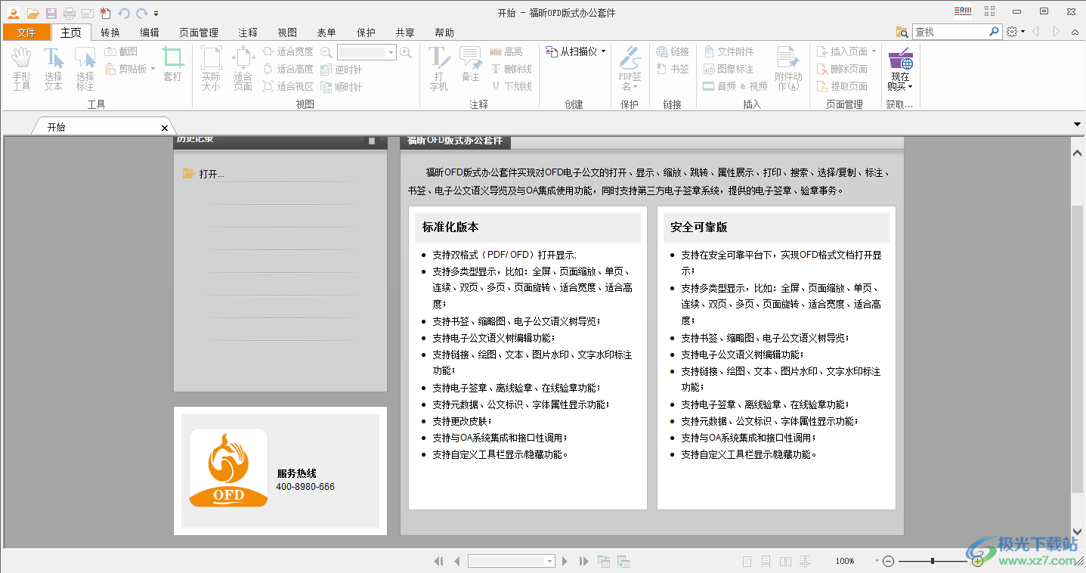Click Extract Page (提取页面)
Viewport: 1086px width, 573px height.
(842, 86)
